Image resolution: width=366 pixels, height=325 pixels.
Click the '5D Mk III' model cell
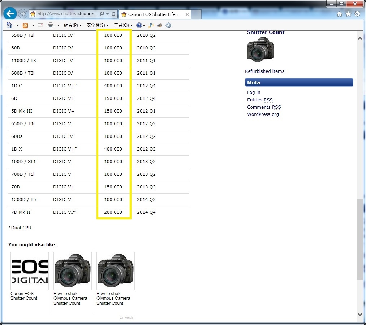click(x=21, y=111)
